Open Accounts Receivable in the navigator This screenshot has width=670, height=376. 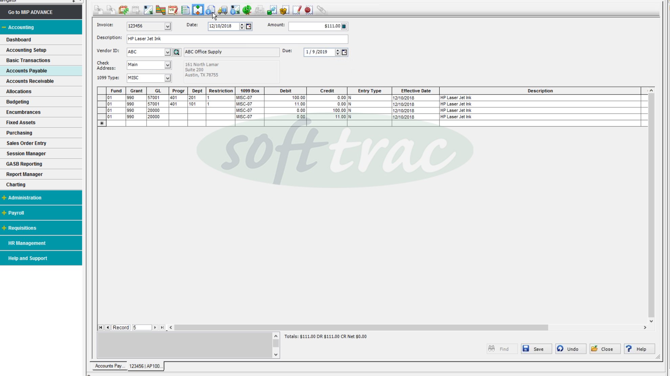41,81
